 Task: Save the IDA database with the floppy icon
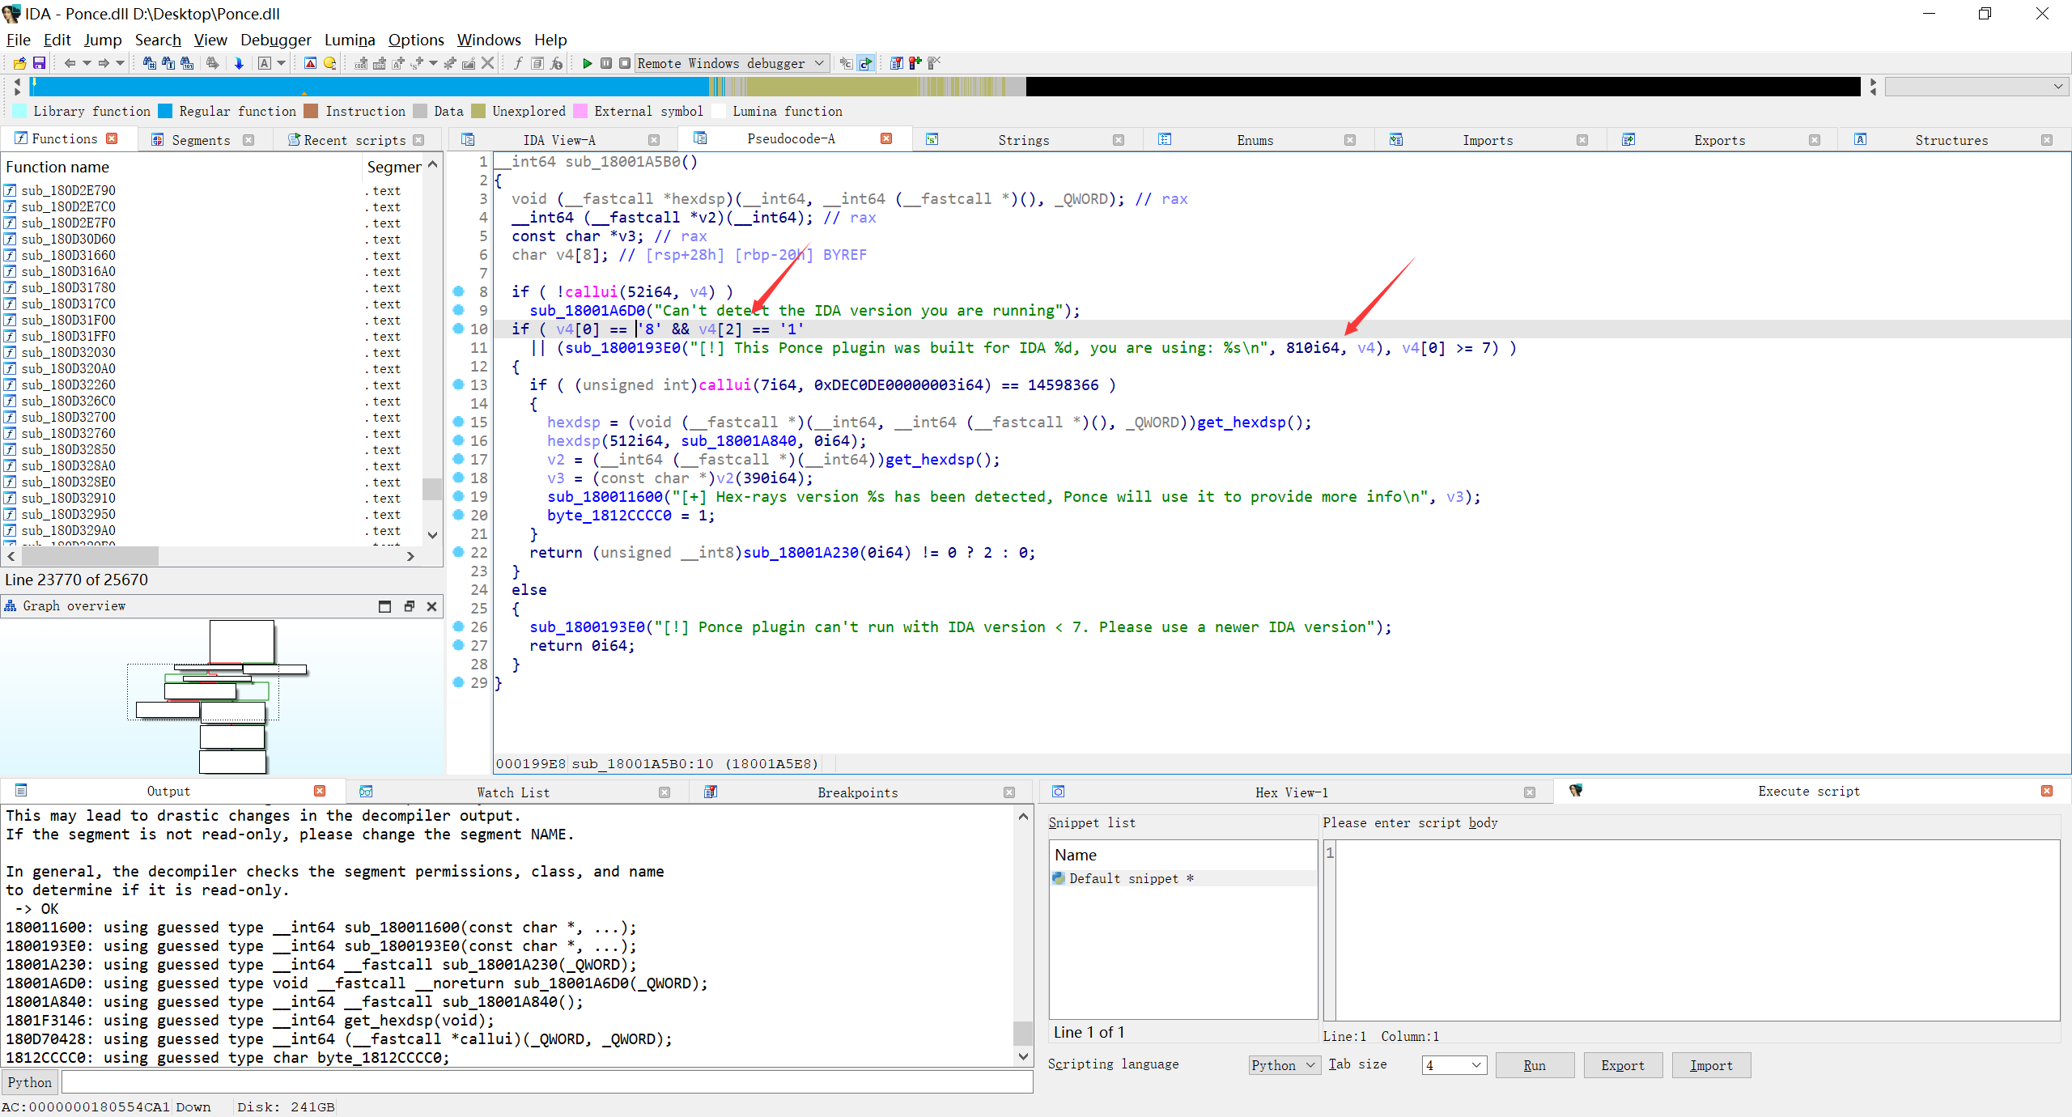click(x=39, y=62)
